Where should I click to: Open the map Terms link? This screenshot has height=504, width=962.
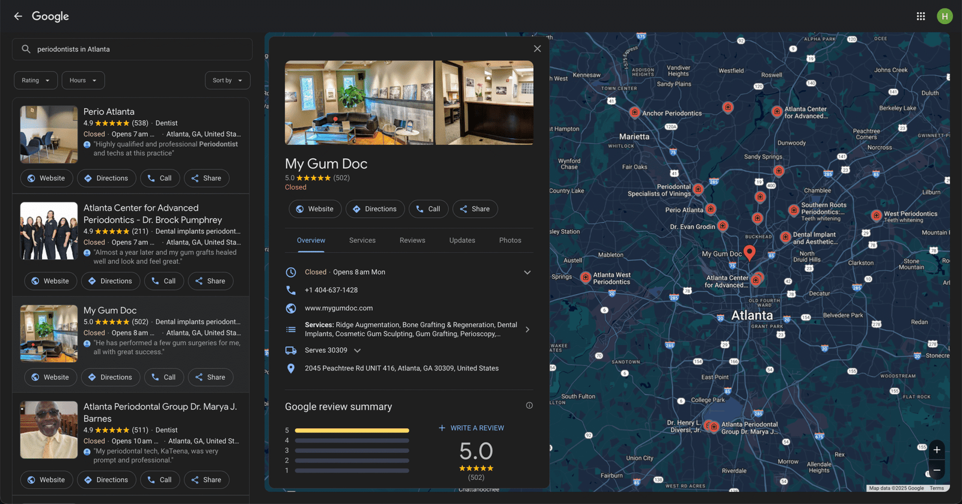pyautogui.click(x=937, y=488)
